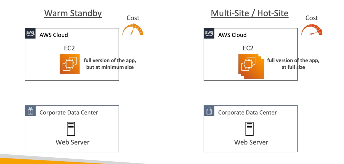Select the single EC2 instance icon under Warm Standby
The width and height of the screenshot is (344, 164).
pos(69,64)
